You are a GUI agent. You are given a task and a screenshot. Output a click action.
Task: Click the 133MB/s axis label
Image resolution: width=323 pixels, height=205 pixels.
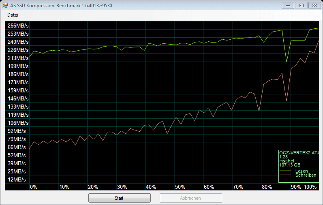pos(18,107)
